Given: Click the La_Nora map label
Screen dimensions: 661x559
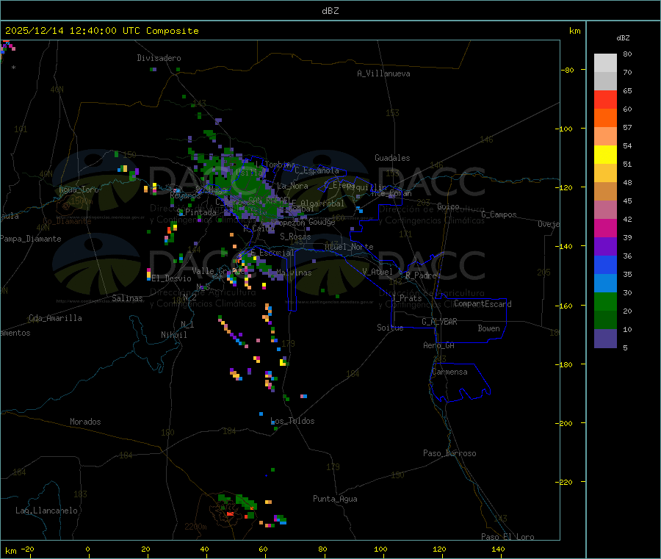Looking at the screenshot, I should 292,186.
